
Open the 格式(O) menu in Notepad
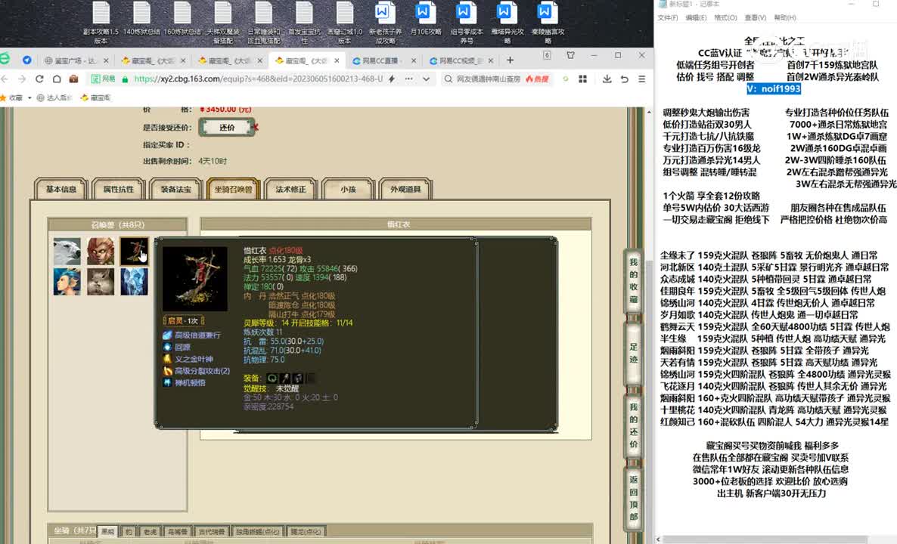coord(725,17)
